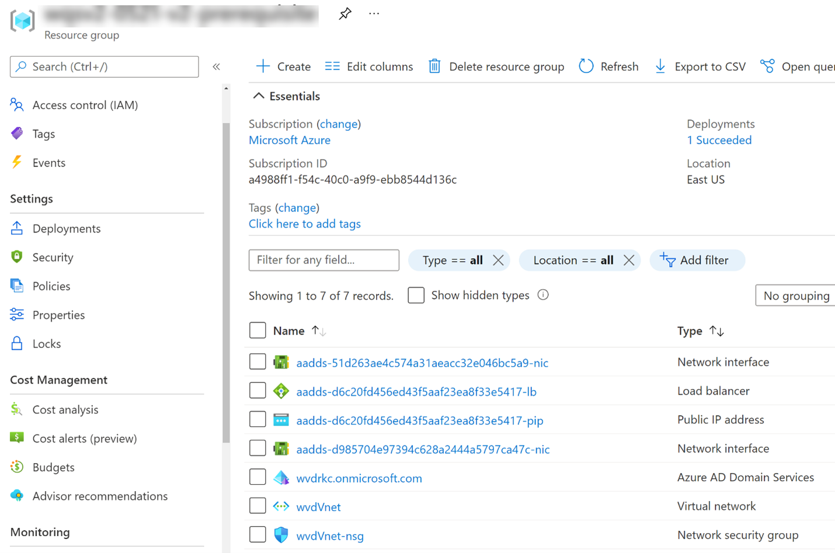Click the Edit columns icon
The image size is (835, 553).
tap(332, 66)
